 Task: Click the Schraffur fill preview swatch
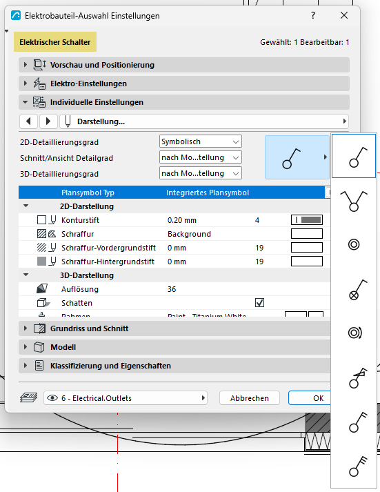pos(307,234)
